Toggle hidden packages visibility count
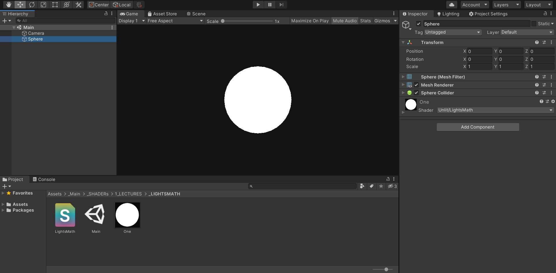 tap(392, 186)
